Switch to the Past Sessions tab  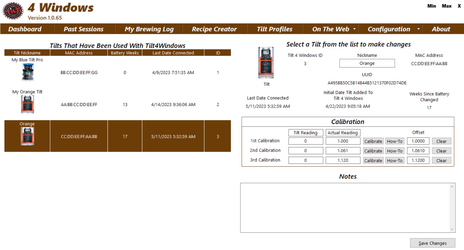tap(83, 29)
